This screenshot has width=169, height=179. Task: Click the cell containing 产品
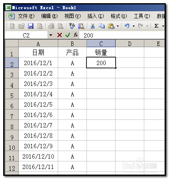(72, 52)
